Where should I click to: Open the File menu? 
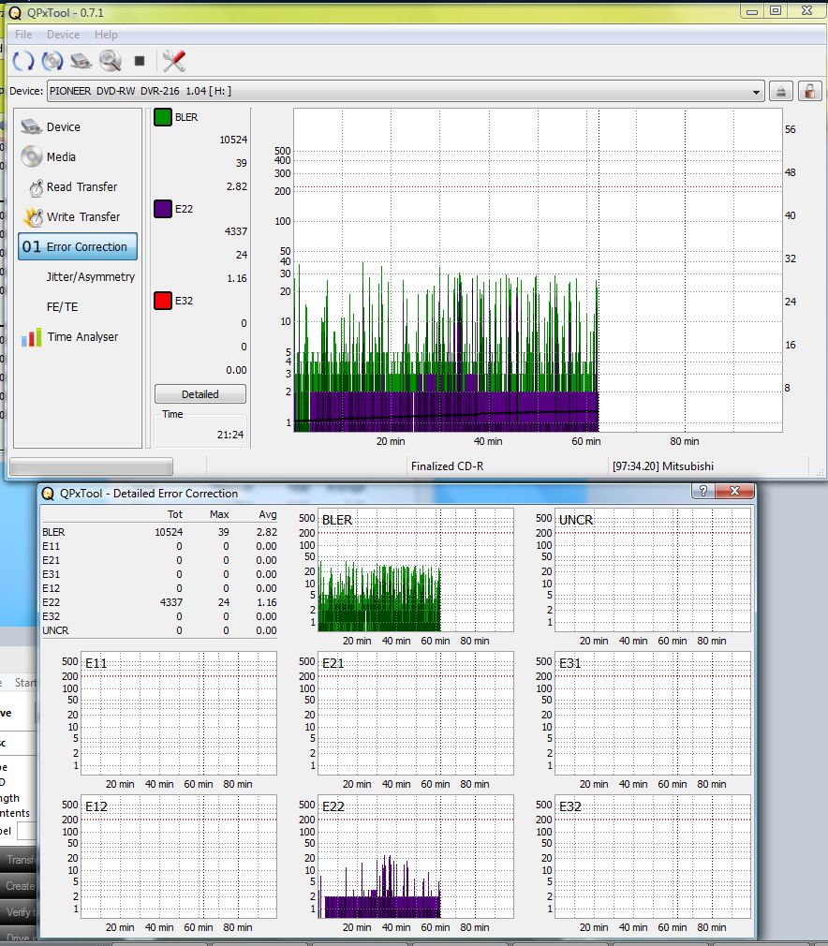pos(22,35)
